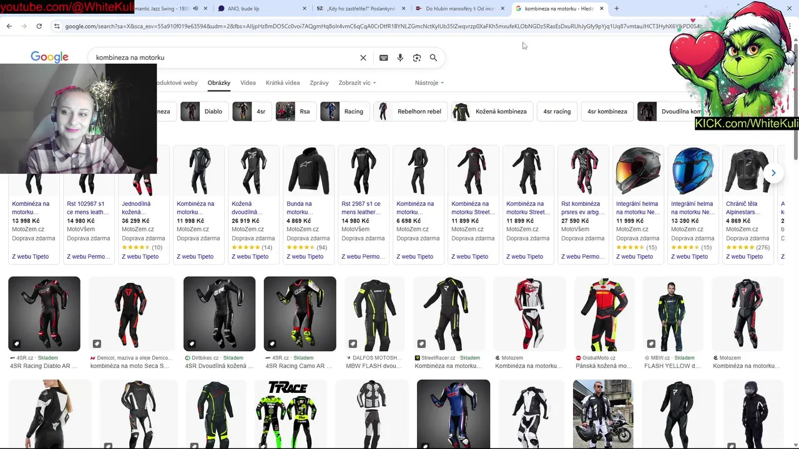This screenshot has height=449, width=799.
Task: Select the Obrázky tab
Action: pos(219,83)
